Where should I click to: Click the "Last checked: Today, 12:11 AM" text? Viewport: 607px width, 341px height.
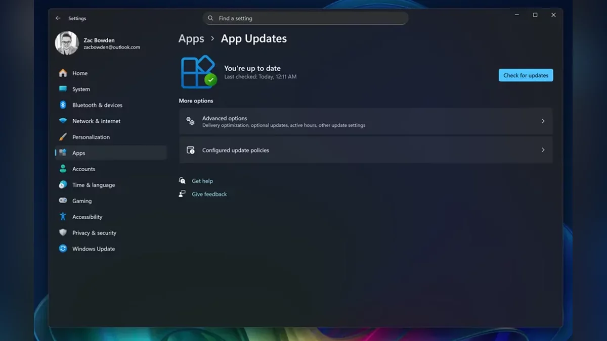point(261,77)
